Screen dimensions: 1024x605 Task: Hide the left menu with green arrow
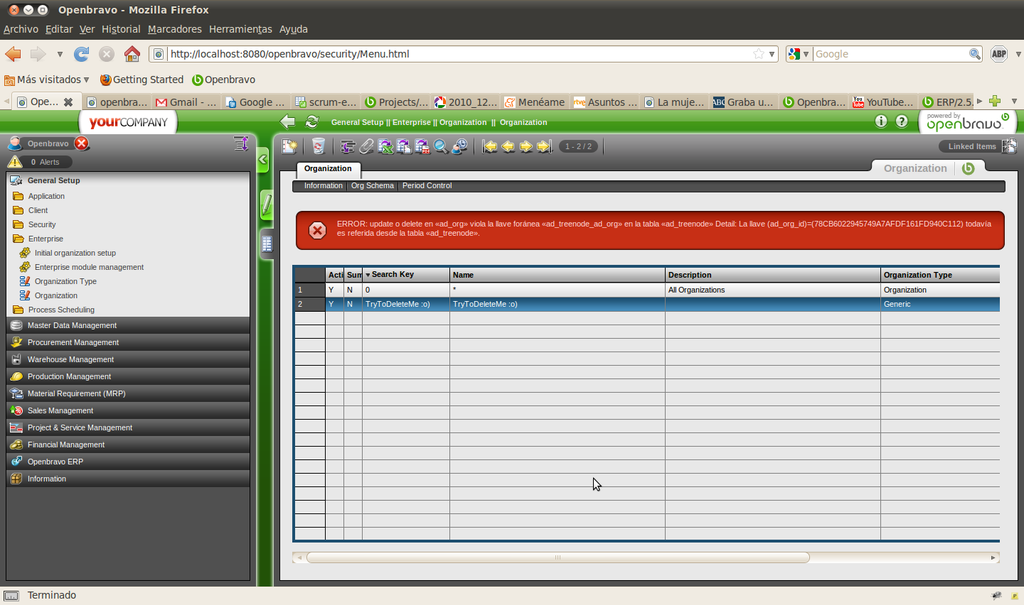pos(263,160)
